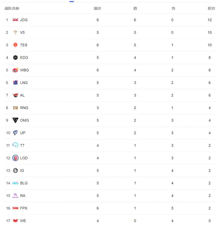Click the JDG team logo icon
The image size is (217, 233).
[x=15, y=20]
